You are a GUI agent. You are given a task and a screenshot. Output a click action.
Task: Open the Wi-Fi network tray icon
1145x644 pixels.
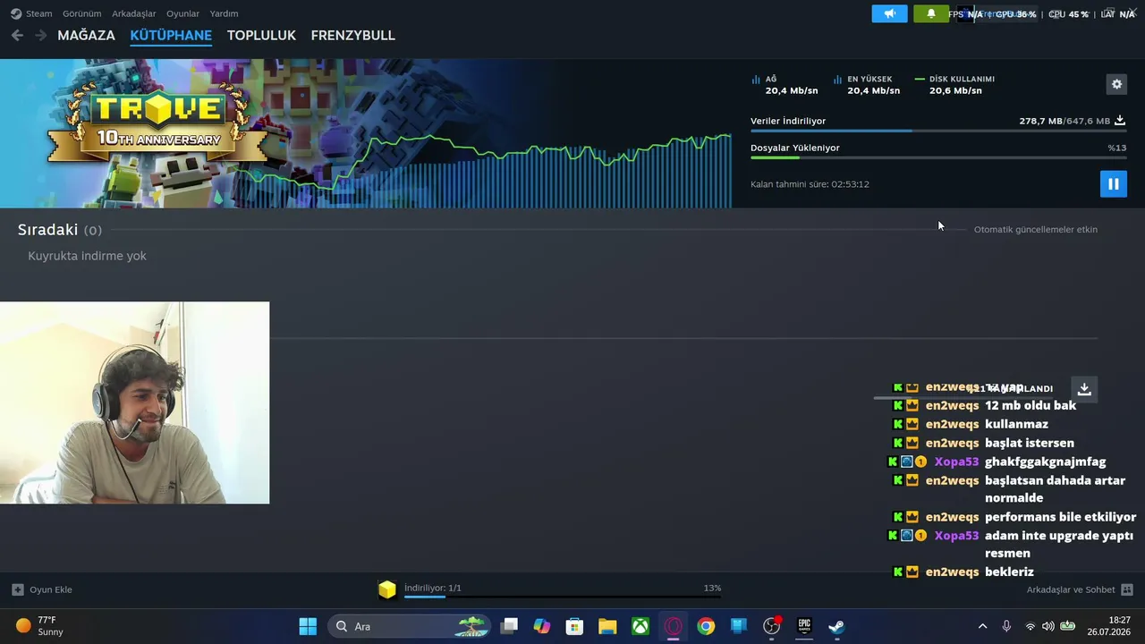pos(1030,626)
